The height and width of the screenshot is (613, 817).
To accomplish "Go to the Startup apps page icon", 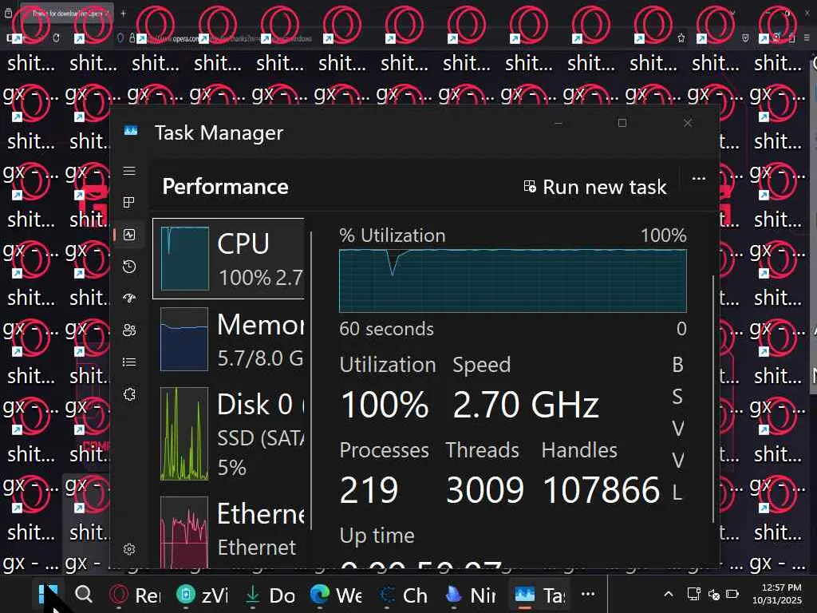I will click(129, 299).
